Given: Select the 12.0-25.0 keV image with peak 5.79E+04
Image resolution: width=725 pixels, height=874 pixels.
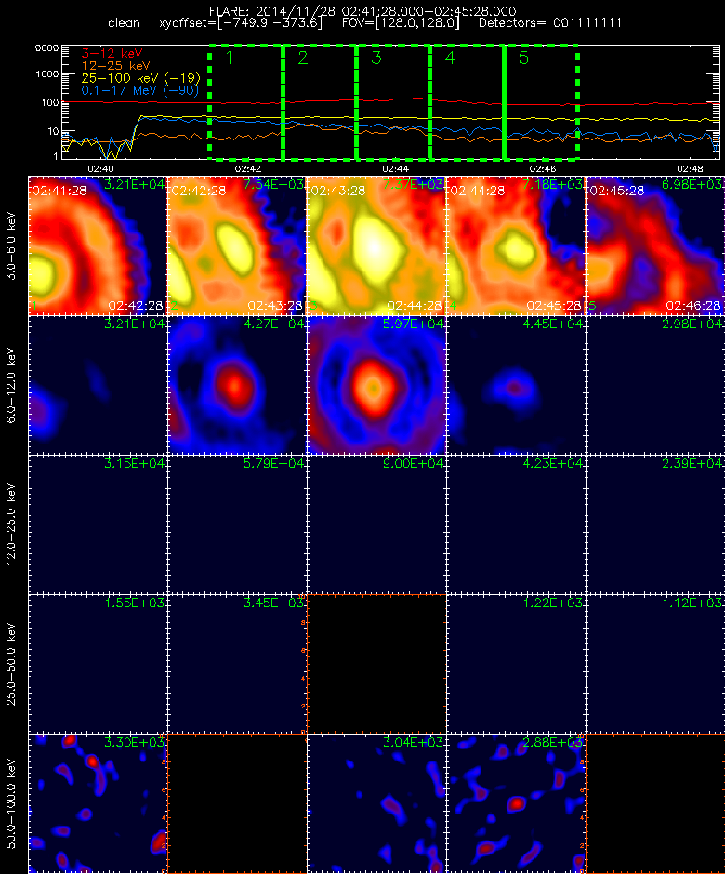Looking at the screenshot, I should point(237,524).
